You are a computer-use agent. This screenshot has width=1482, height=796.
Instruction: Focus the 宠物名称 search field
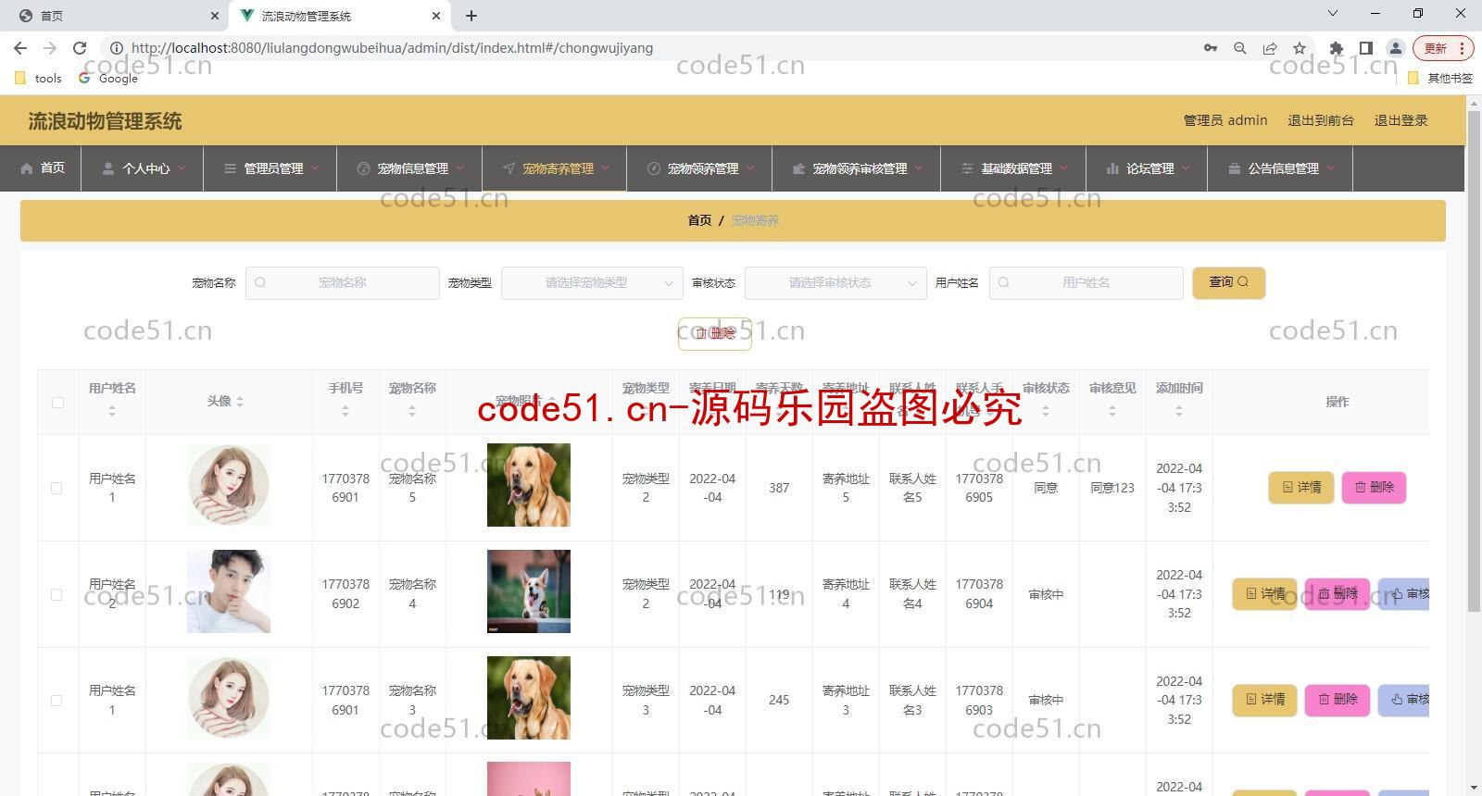[343, 283]
